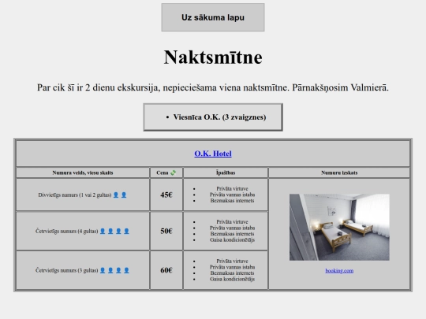Click the 60€ price cell
This screenshot has width=426, height=319.
[x=166, y=270]
